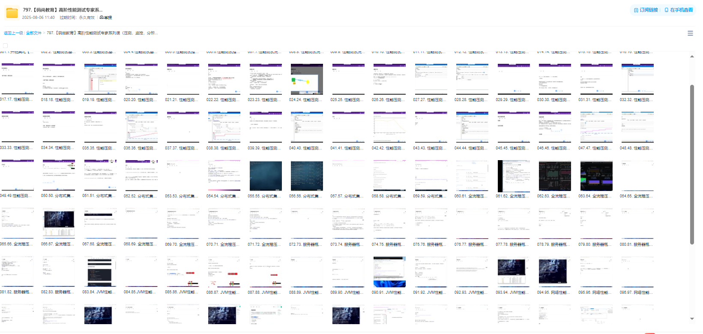This screenshot has width=703, height=334.
Task: Go back via 返回上一级 link
Action: 13,33
